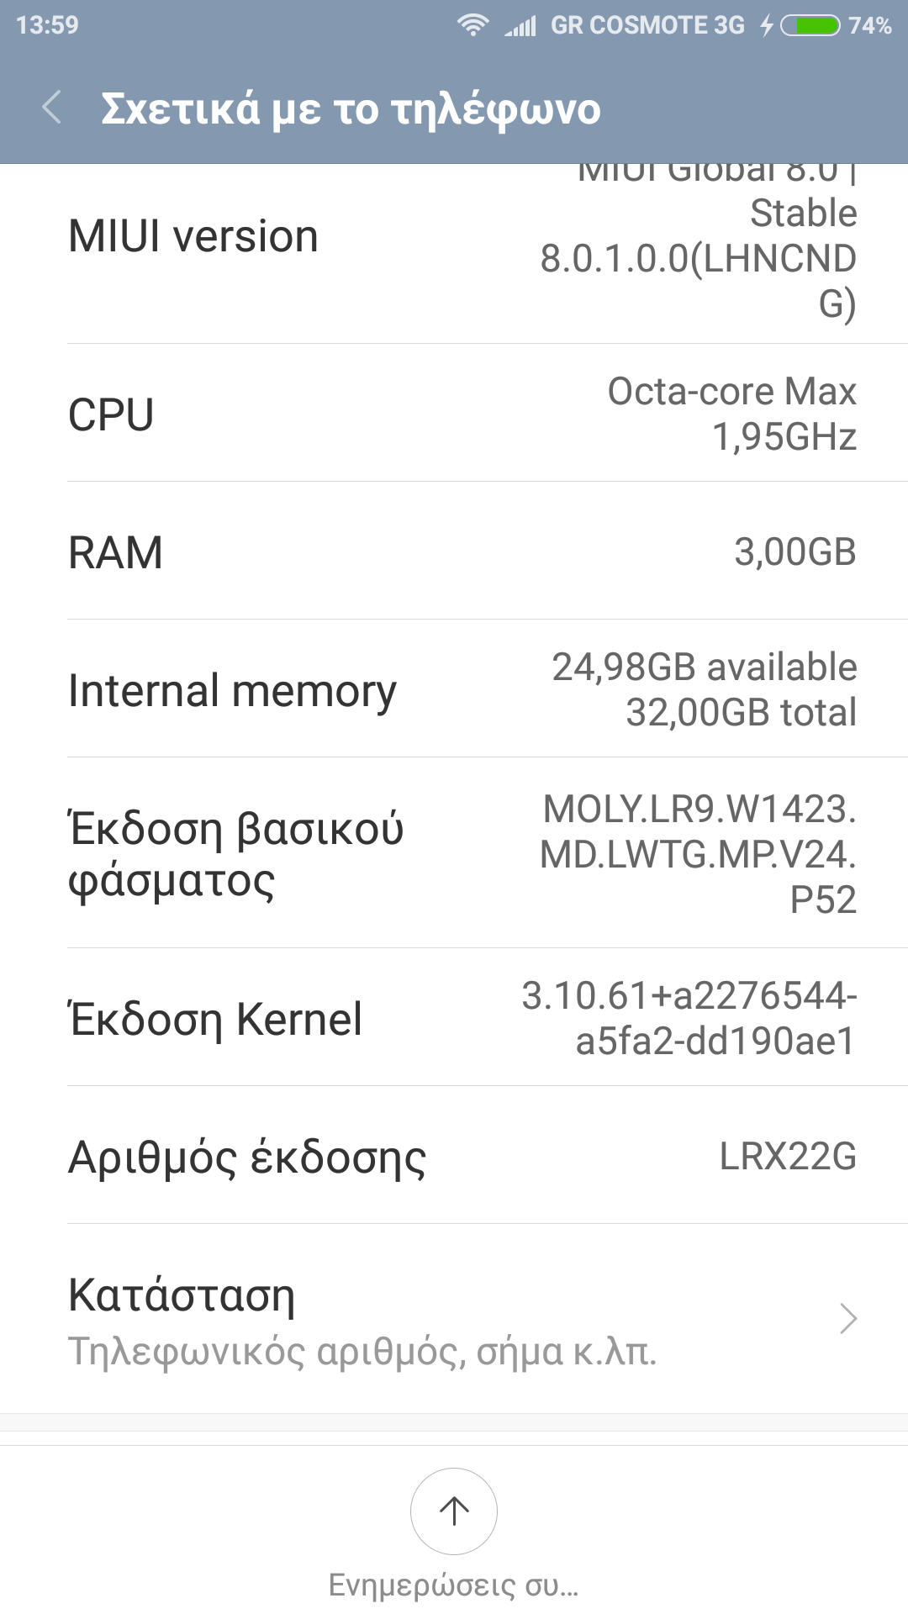908x1614 pixels.
Task: Tap the MIUI version row
Action: 454,244
